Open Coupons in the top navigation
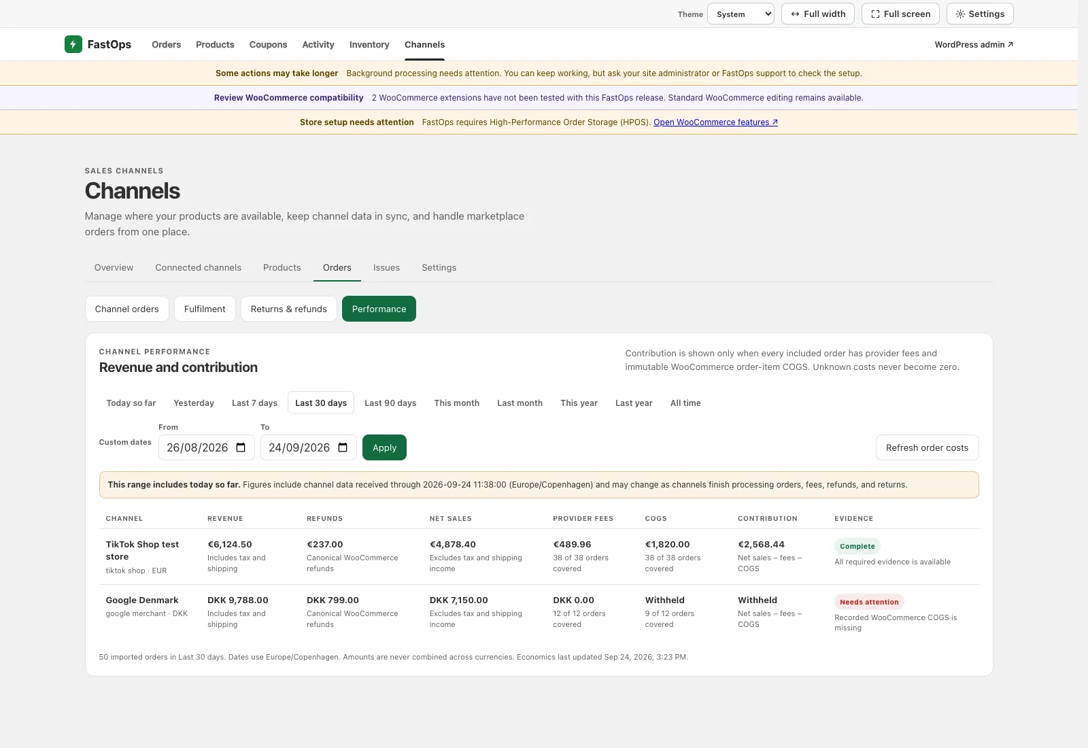 (268, 45)
